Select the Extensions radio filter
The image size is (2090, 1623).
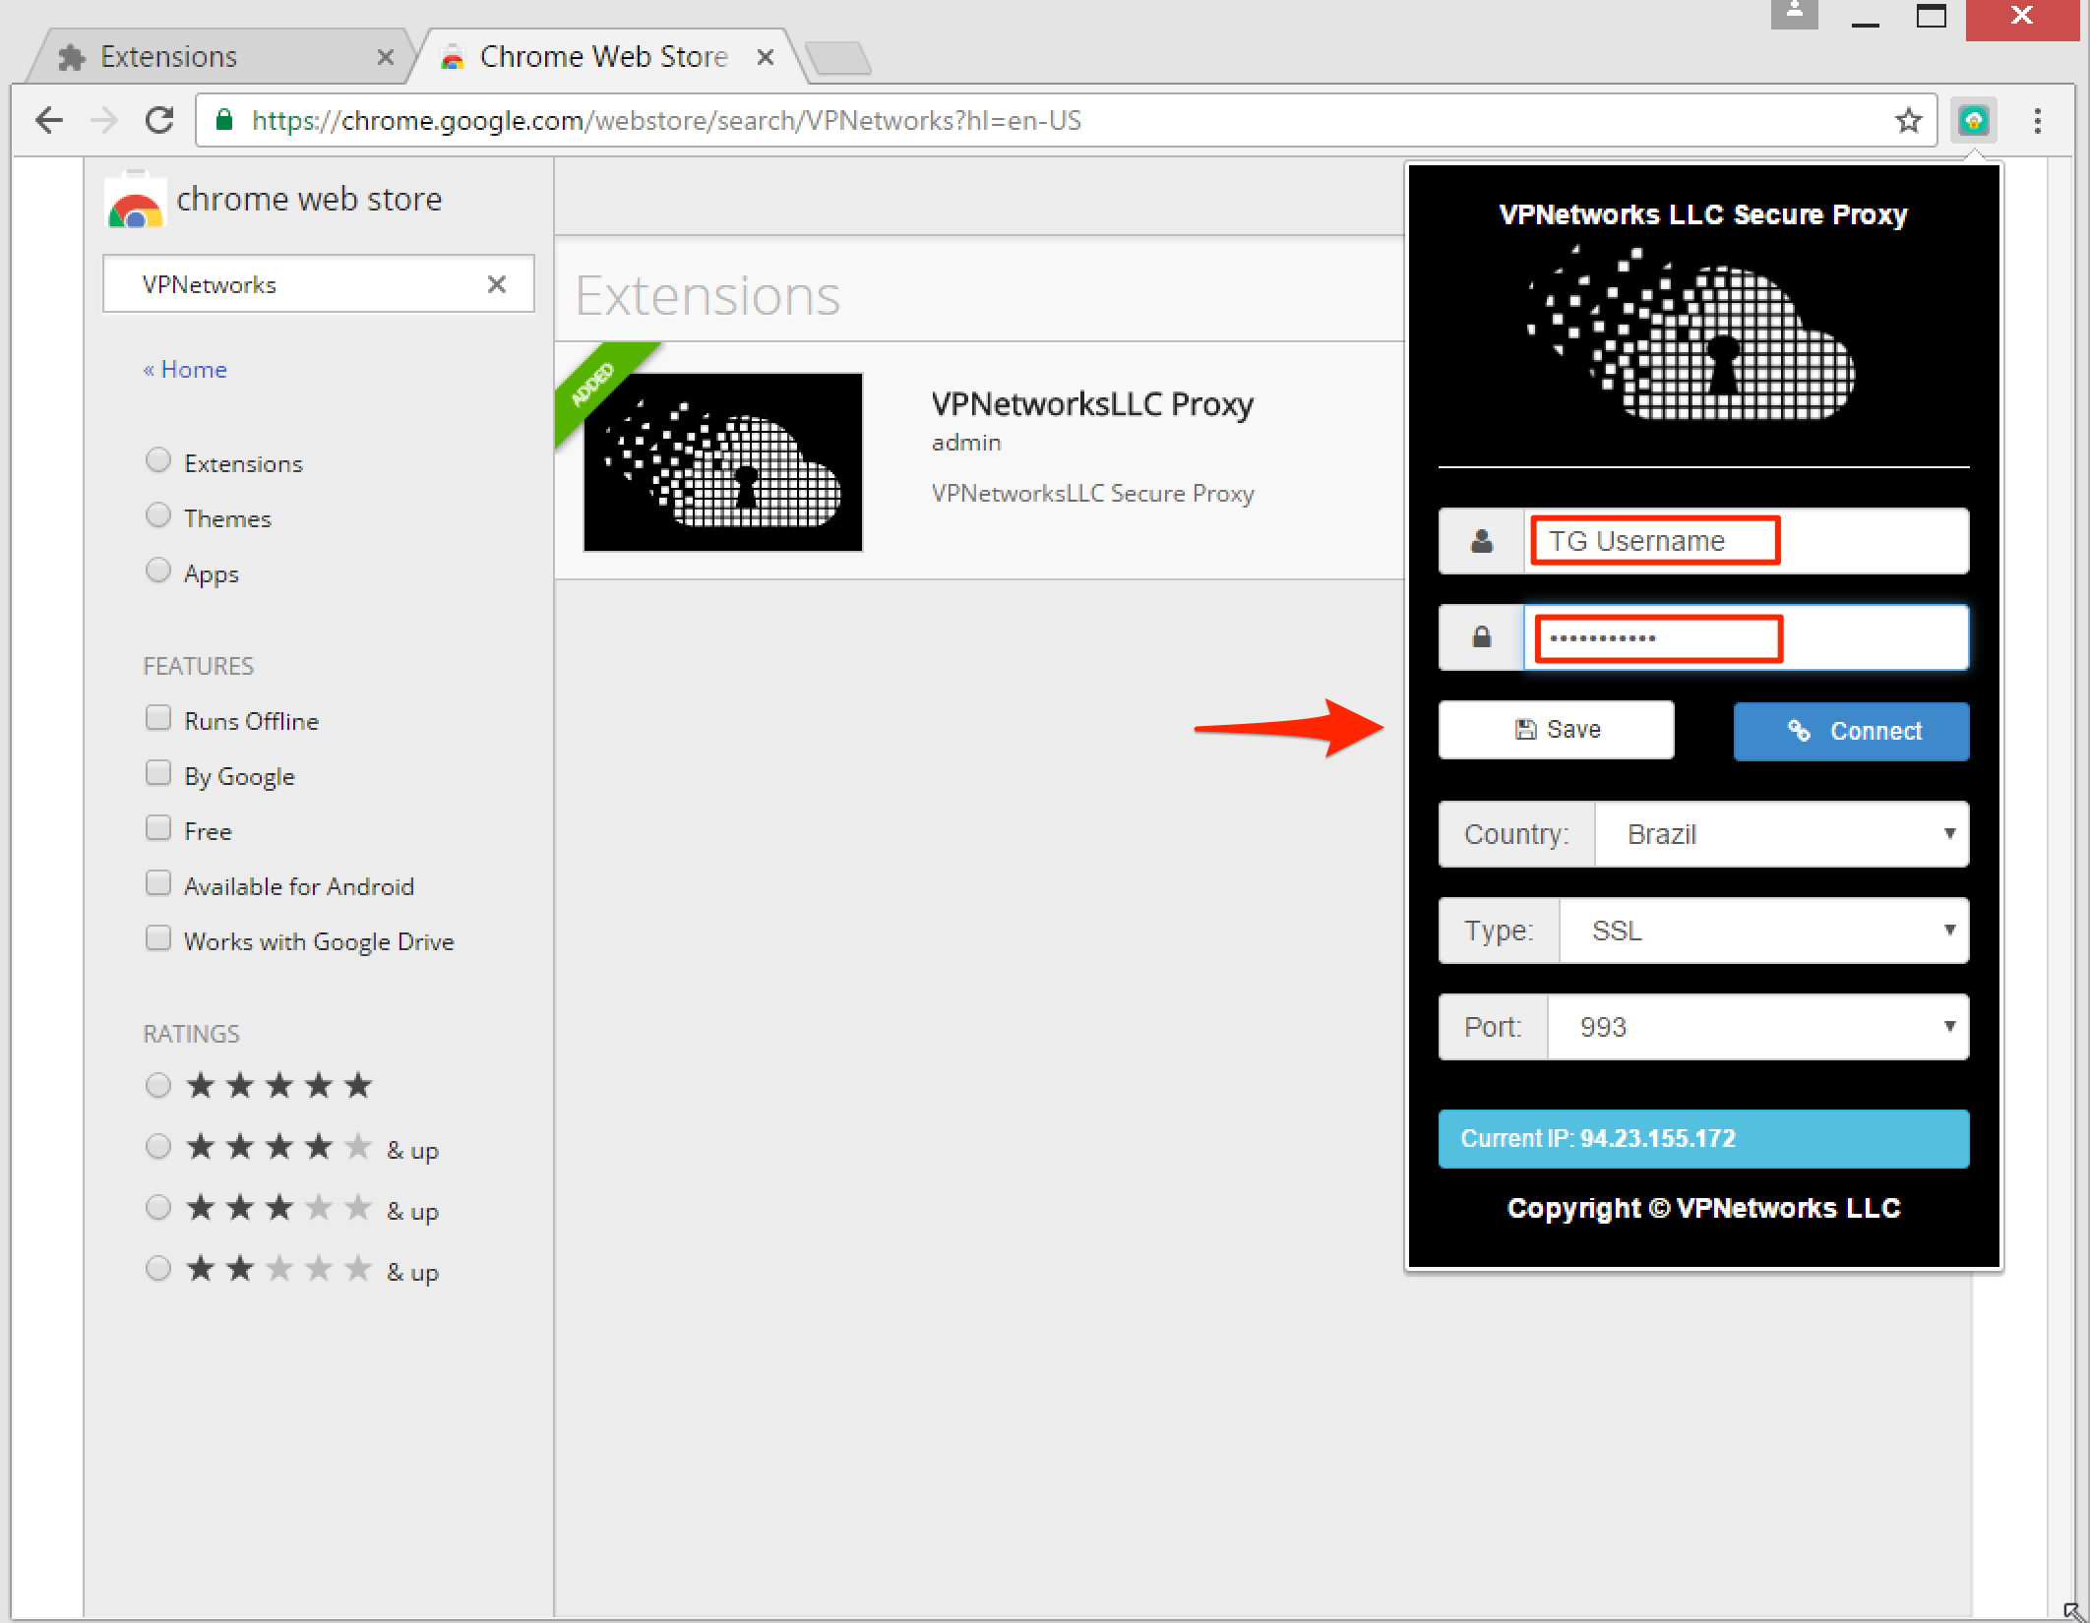tap(157, 461)
